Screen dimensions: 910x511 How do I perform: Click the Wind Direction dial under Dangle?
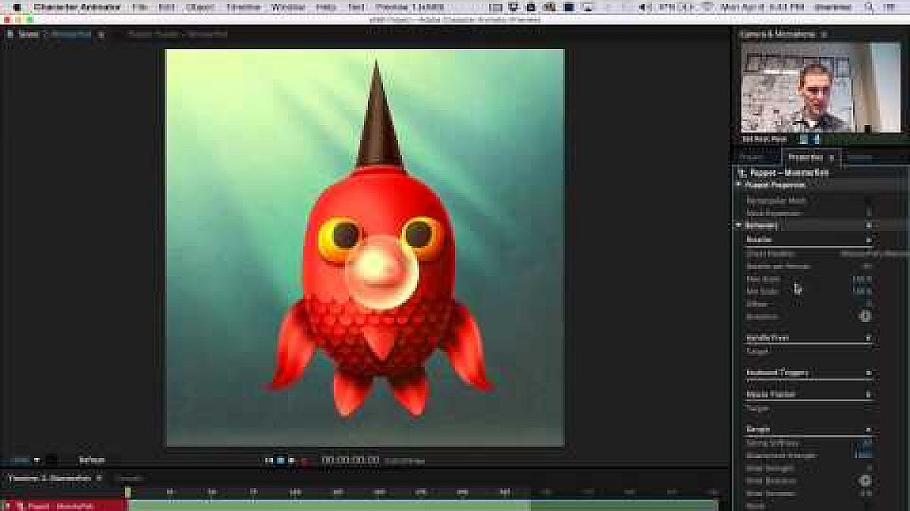click(x=864, y=480)
